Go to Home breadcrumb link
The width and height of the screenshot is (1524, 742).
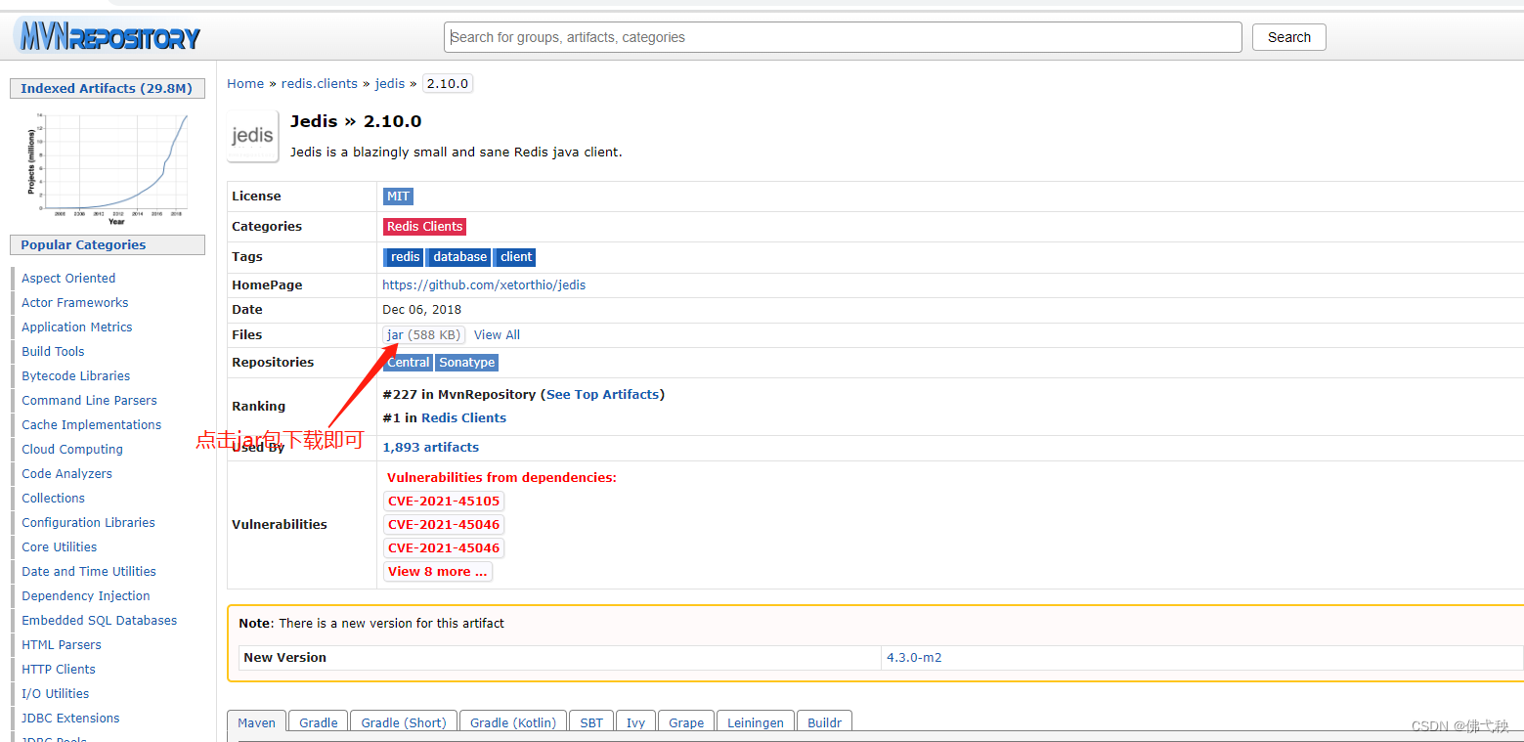[245, 84]
